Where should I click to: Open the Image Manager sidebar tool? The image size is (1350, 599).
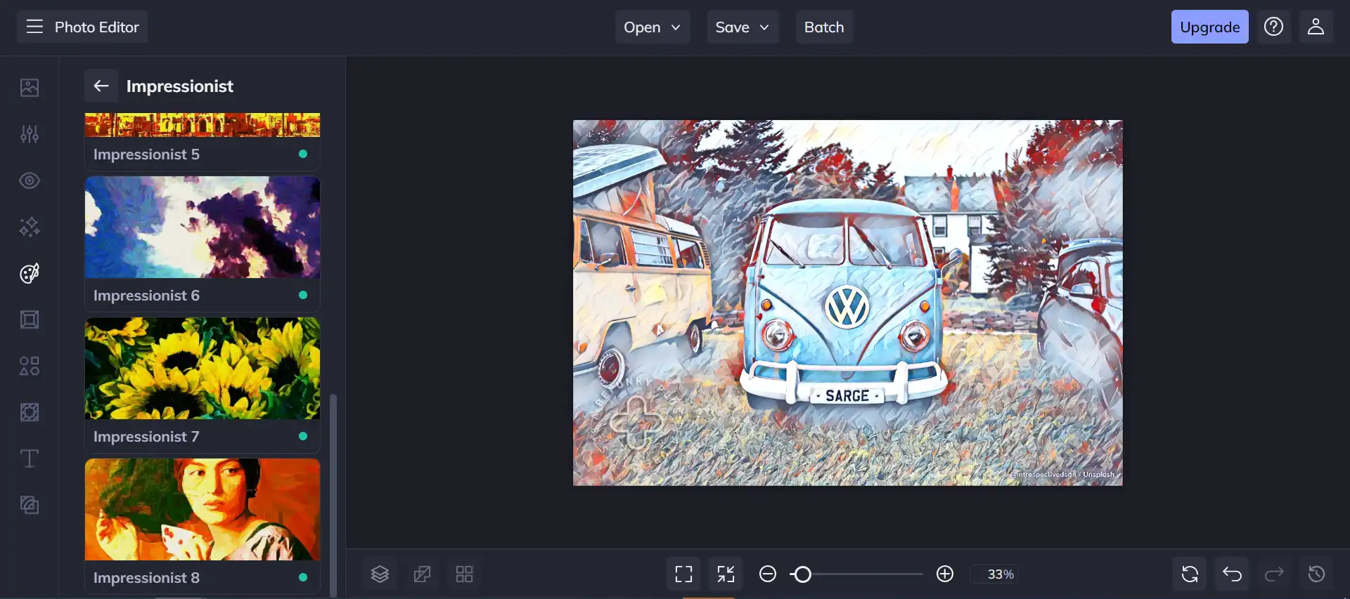30,87
